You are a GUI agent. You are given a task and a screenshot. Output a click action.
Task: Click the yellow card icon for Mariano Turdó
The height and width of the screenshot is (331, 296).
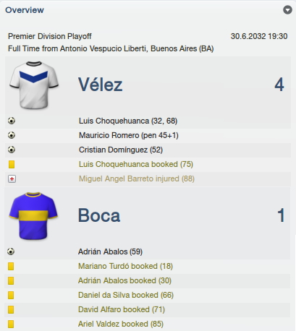(x=11, y=266)
